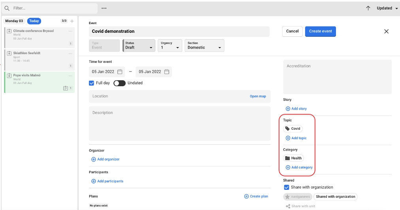Click the sort direction arrow icon
The height and width of the screenshot is (210, 400).
(x=368, y=8)
